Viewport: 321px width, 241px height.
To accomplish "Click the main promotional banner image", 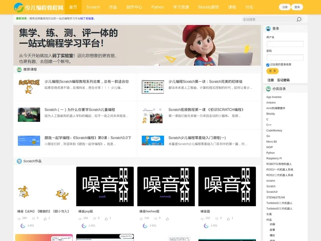I will tap(137, 45).
